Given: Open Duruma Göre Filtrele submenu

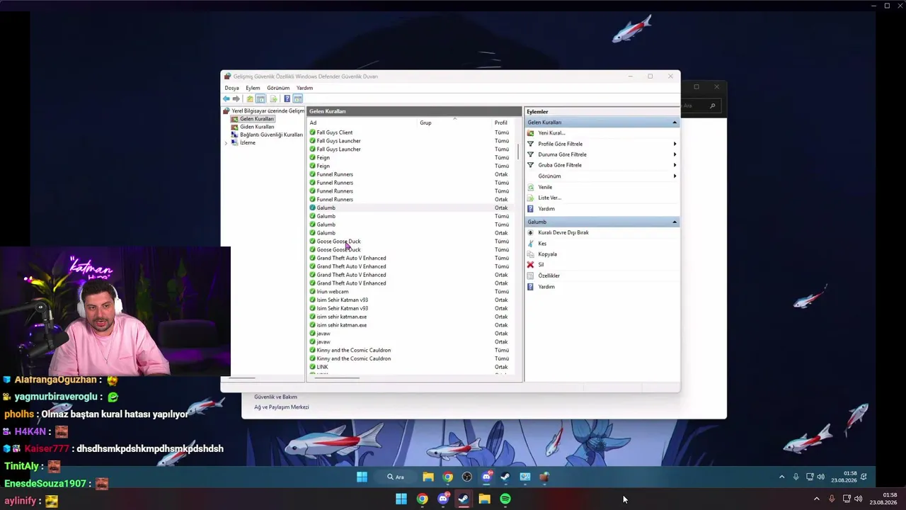Looking at the screenshot, I should tap(562, 154).
